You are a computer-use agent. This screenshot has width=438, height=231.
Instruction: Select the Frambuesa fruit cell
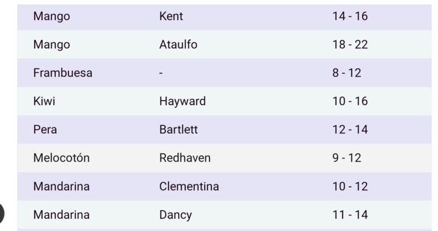click(62, 73)
